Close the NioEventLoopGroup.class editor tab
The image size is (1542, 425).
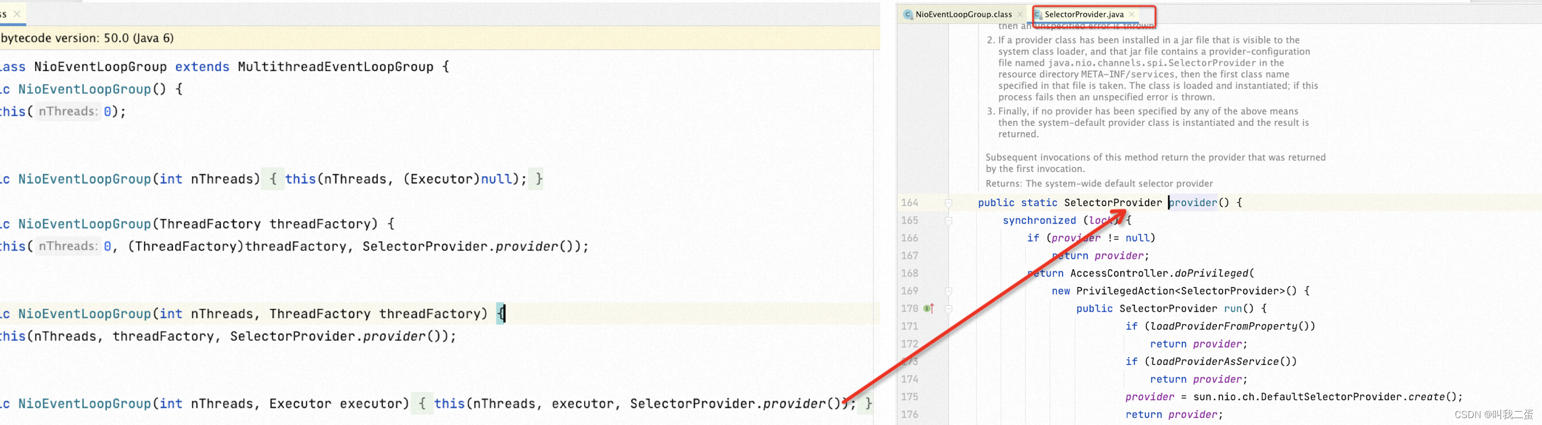(x=1020, y=14)
